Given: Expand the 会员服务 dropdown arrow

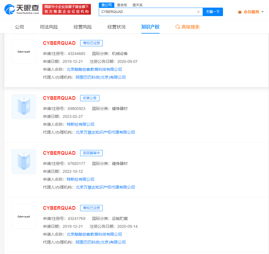Looking at the screenshot, I should (263, 12).
